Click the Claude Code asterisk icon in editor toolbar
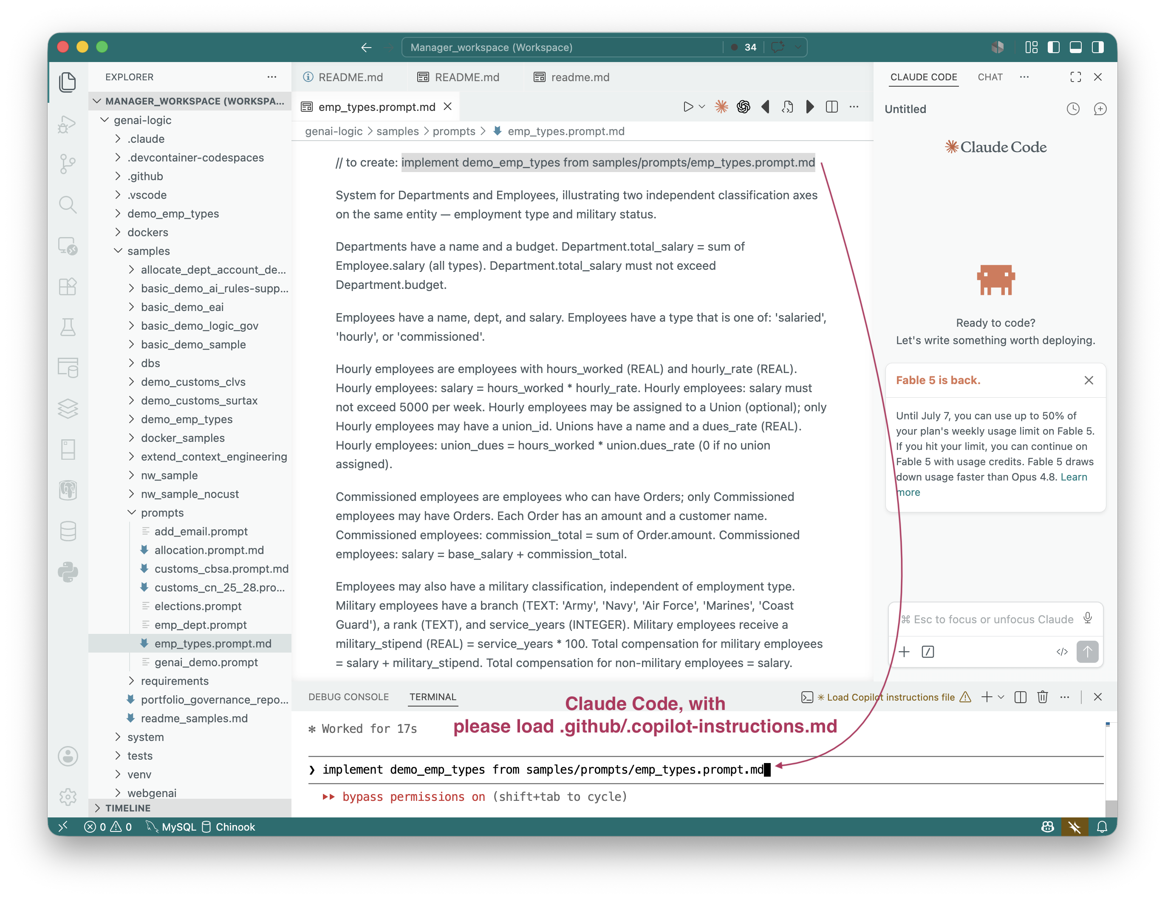The image size is (1165, 899). click(x=721, y=107)
